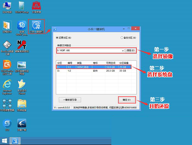Launch the 安装 WIN7_64 desktop icon
Viewport: 192px width, 145px height.
pos(22,28)
